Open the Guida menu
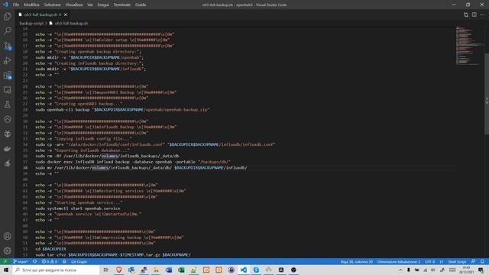 [x=141, y=5]
